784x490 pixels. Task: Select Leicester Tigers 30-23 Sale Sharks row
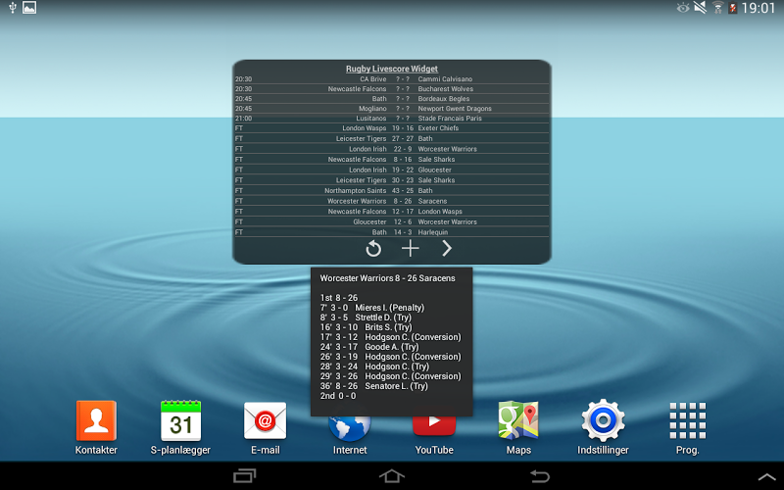coord(391,180)
